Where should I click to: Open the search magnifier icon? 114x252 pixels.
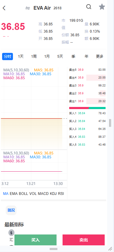coord(89,7)
